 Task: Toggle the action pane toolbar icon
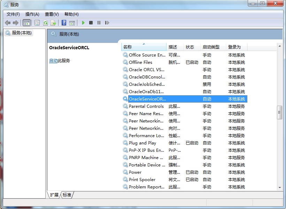[x=72, y=23]
